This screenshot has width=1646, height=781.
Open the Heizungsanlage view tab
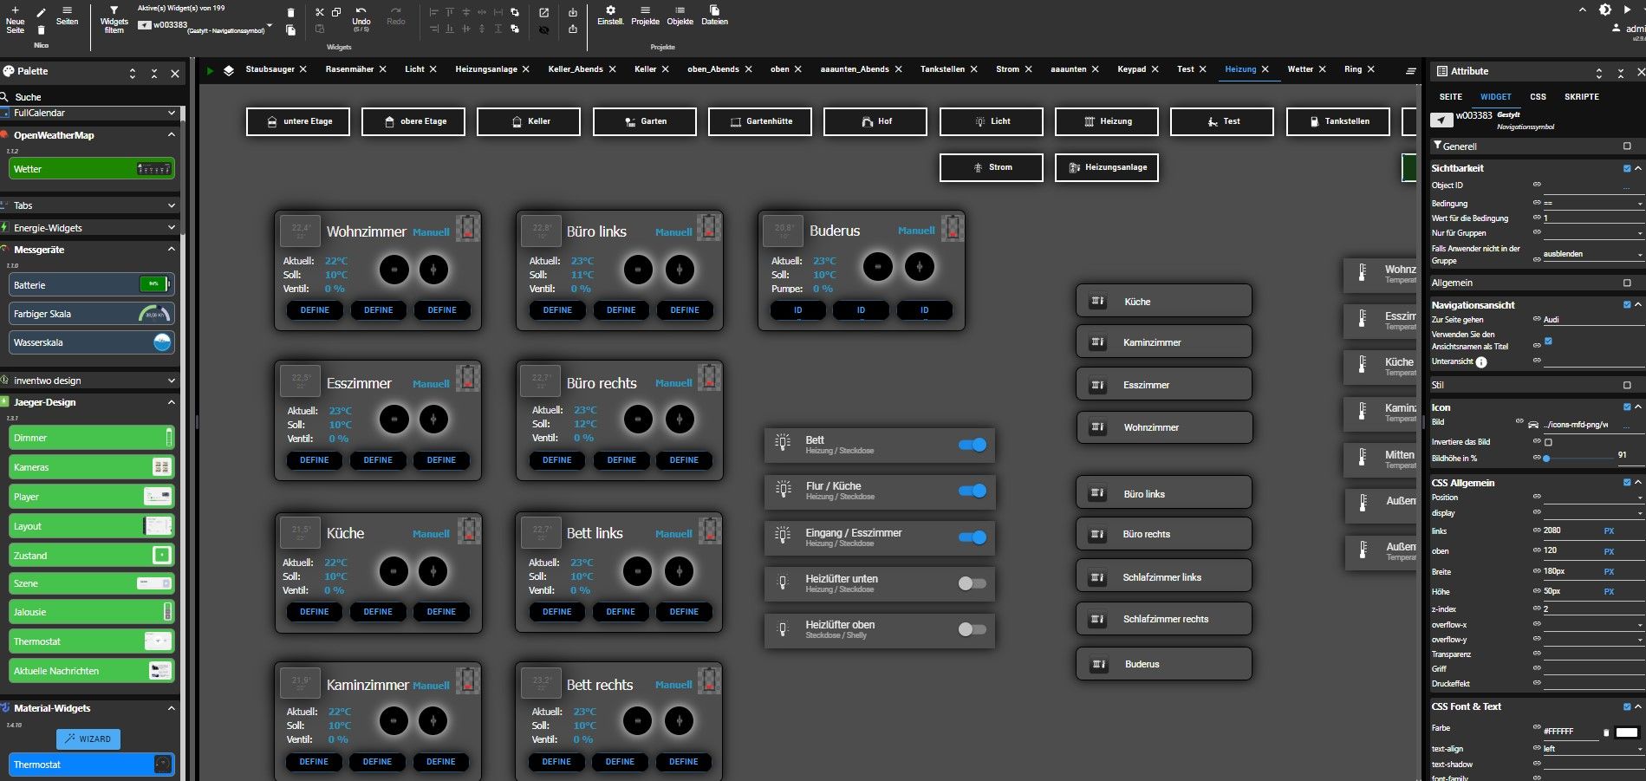click(486, 69)
